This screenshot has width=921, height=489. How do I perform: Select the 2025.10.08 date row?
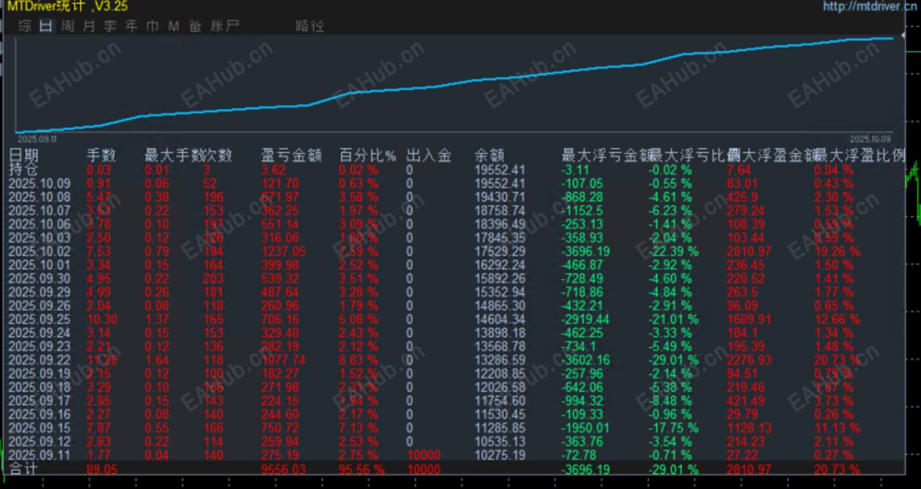(39, 197)
